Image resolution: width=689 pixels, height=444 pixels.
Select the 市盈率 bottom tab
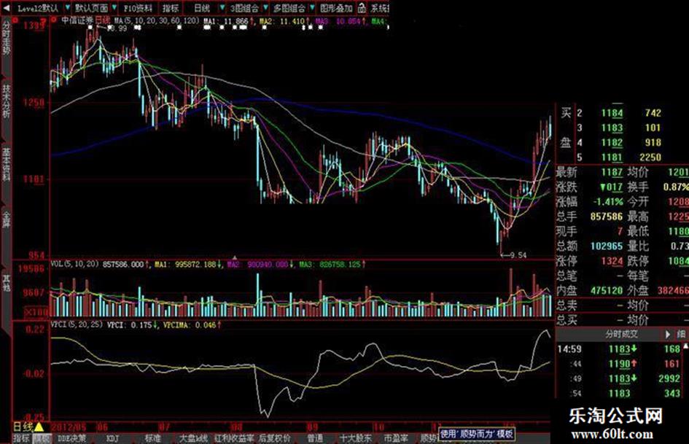pos(395,438)
